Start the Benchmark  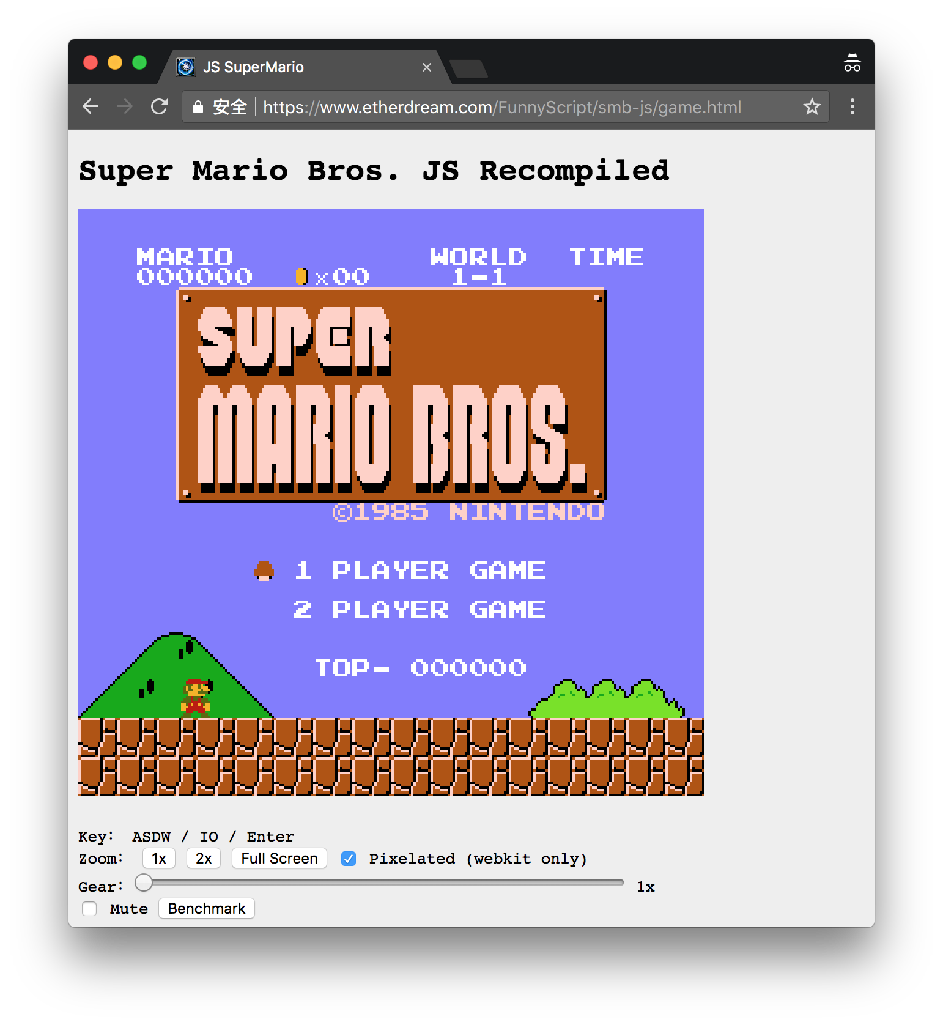click(207, 909)
